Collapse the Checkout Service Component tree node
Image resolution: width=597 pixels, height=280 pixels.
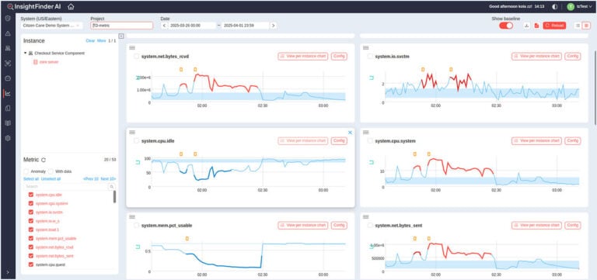click(25, 54)
